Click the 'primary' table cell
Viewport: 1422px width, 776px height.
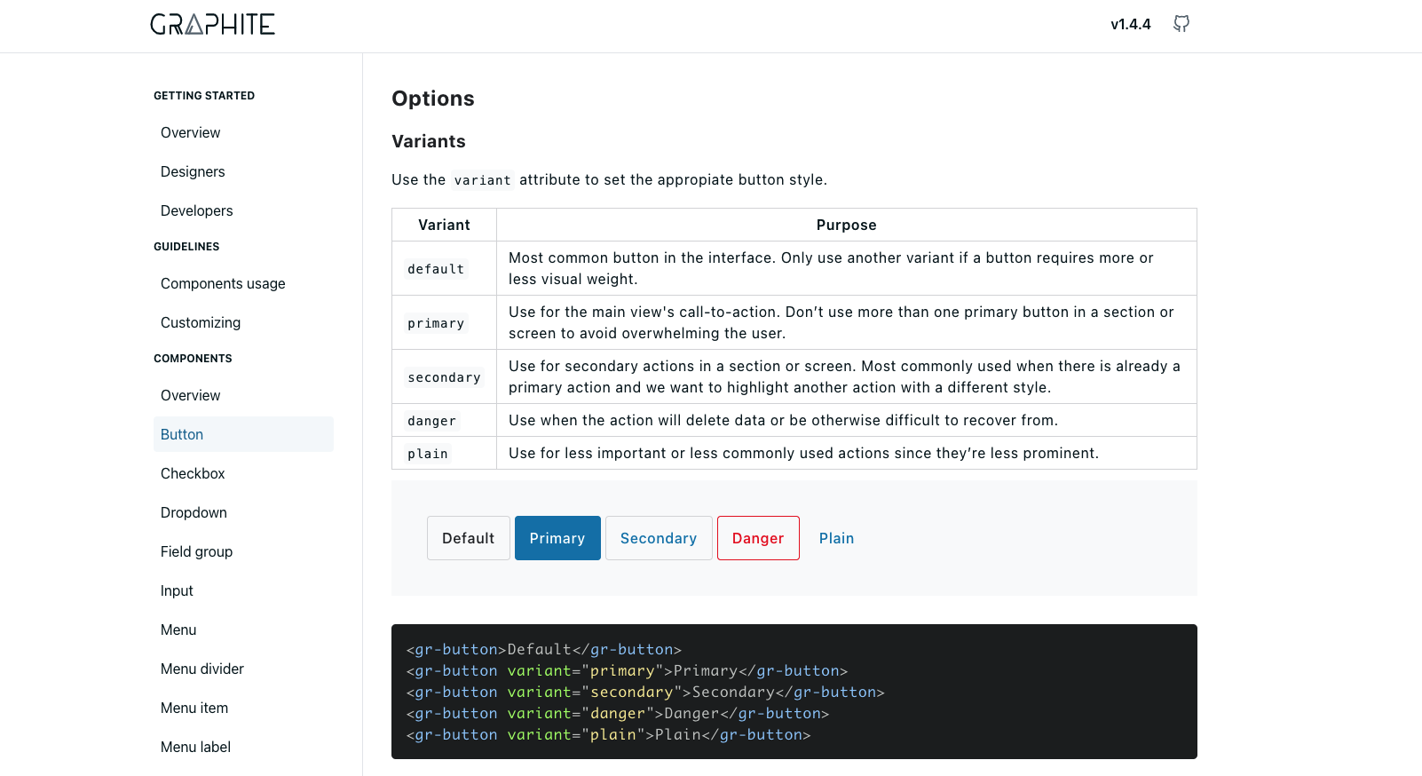click(x=444, y=322)
